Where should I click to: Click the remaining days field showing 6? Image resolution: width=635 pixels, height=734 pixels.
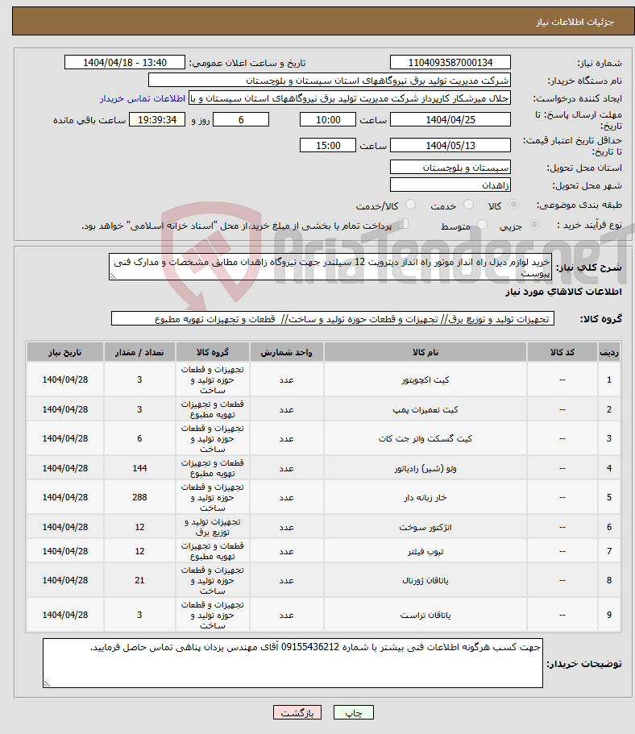pos(241,120)
